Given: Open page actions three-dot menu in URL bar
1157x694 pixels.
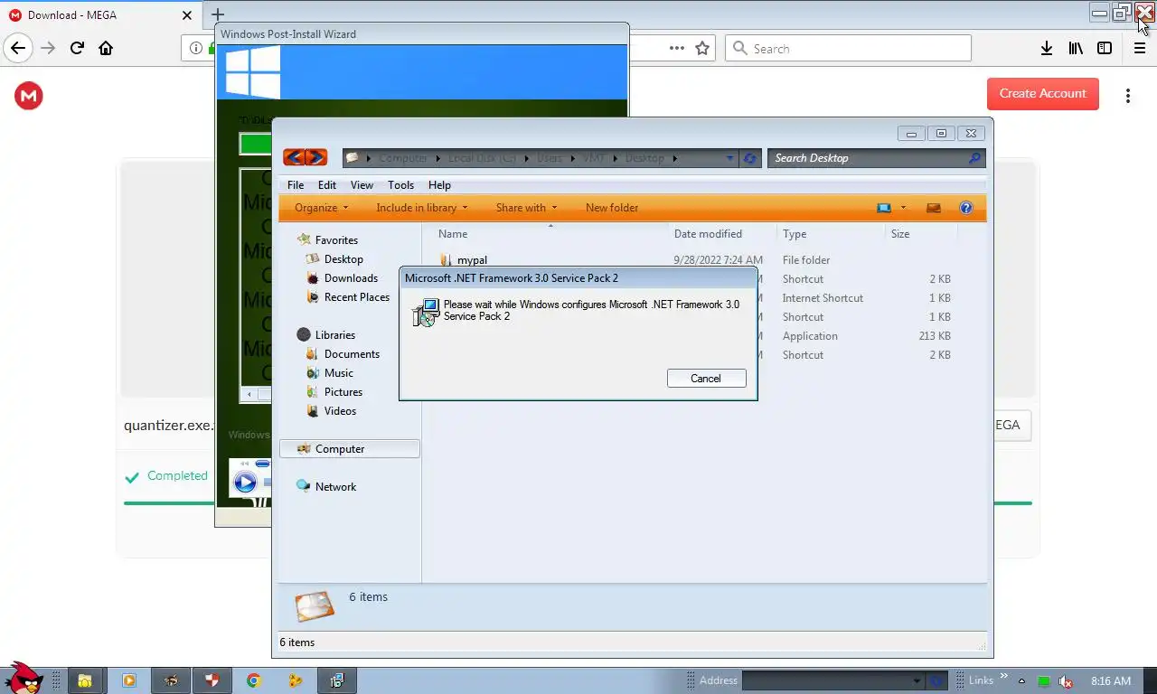Looking at the screenshot, I should click(x=676, y=49).
